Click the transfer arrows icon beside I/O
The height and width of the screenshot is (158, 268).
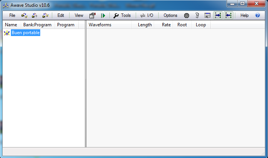(142, 16)
